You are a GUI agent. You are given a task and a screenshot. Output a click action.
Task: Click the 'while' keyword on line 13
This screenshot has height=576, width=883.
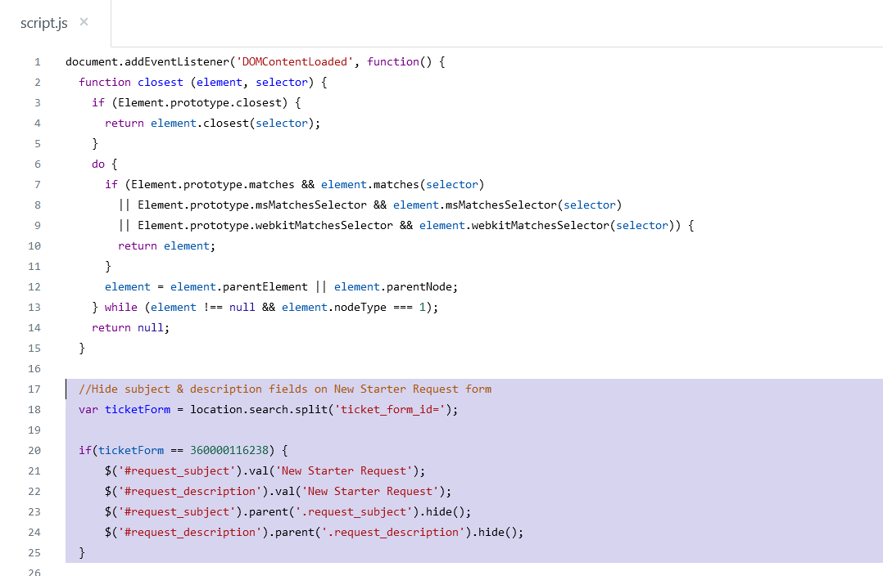coord(121,308)
